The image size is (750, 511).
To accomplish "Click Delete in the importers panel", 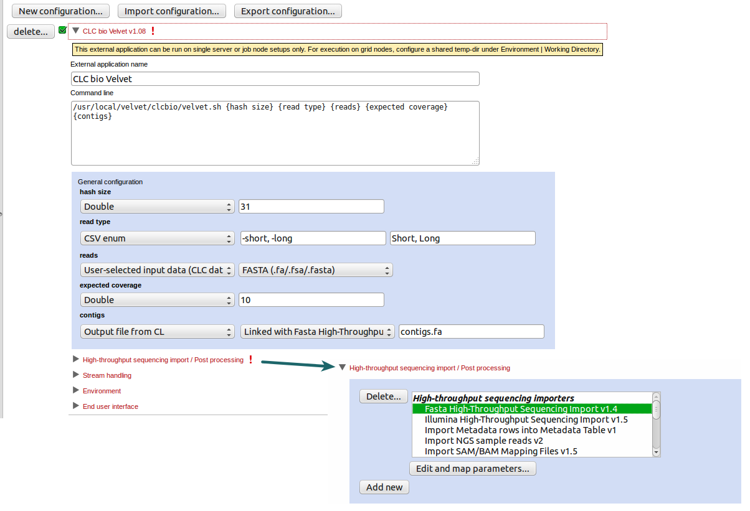I will pos(383,396).
